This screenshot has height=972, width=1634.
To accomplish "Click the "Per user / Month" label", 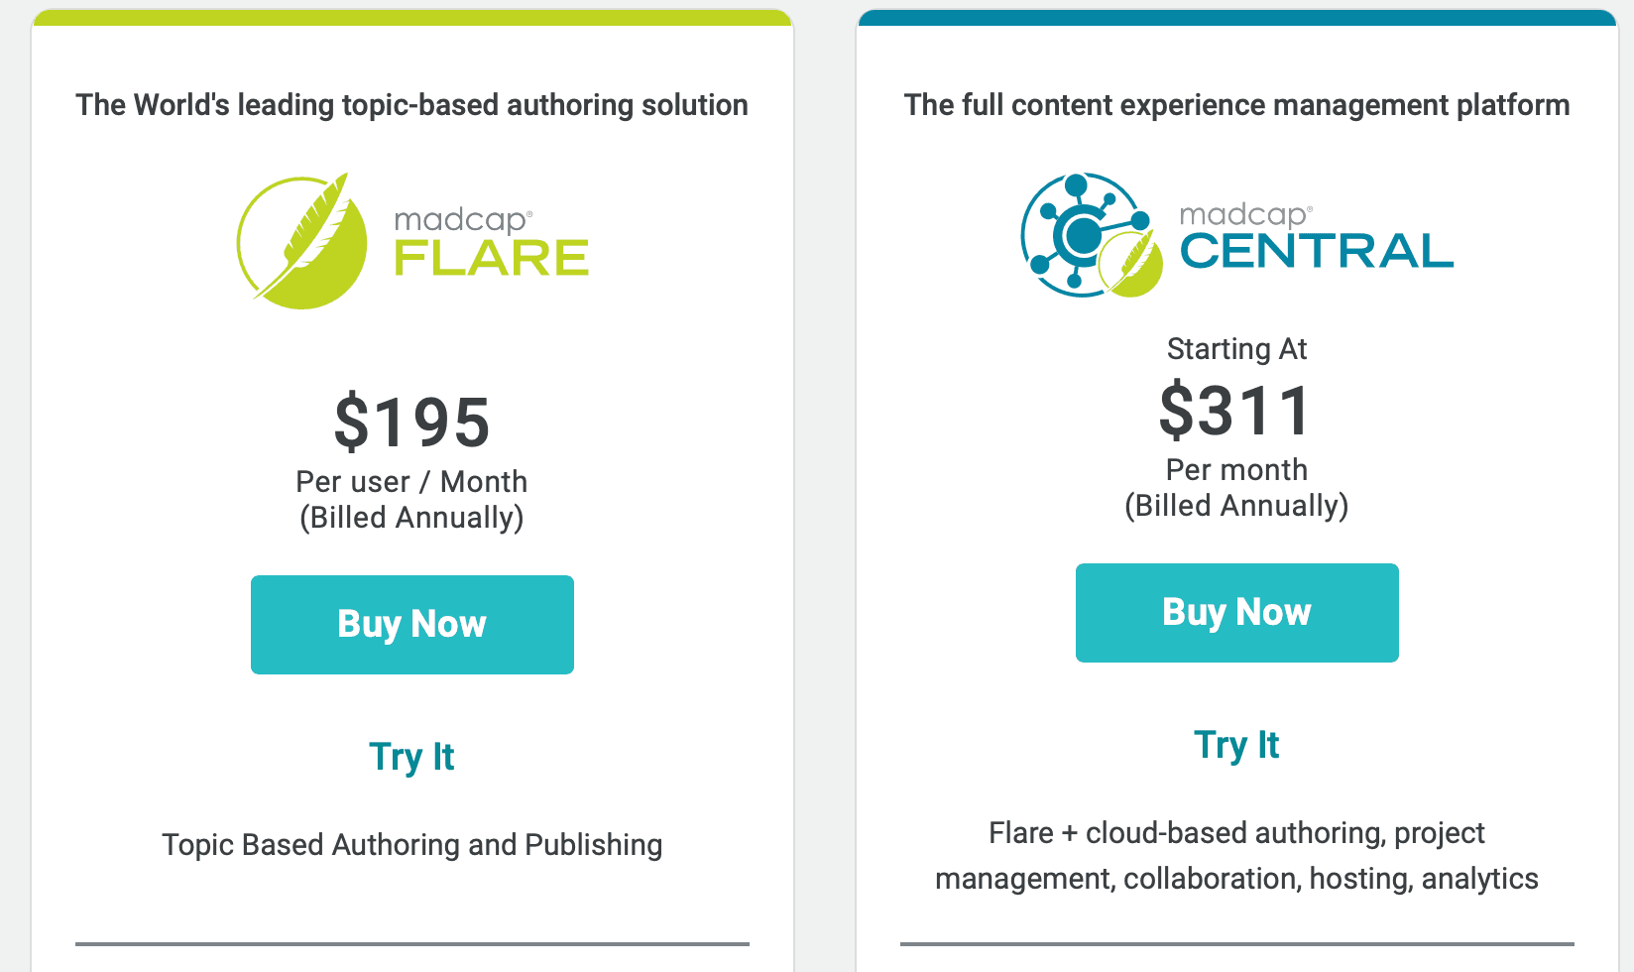I will coord(411,482).
